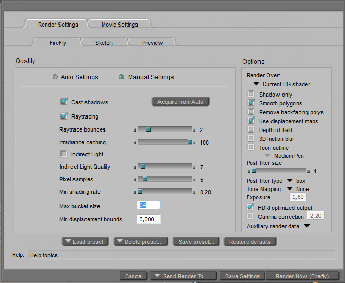The image size is (345, 283).
Task: Select the Render Settings tab
Action: tap(58, 24)
